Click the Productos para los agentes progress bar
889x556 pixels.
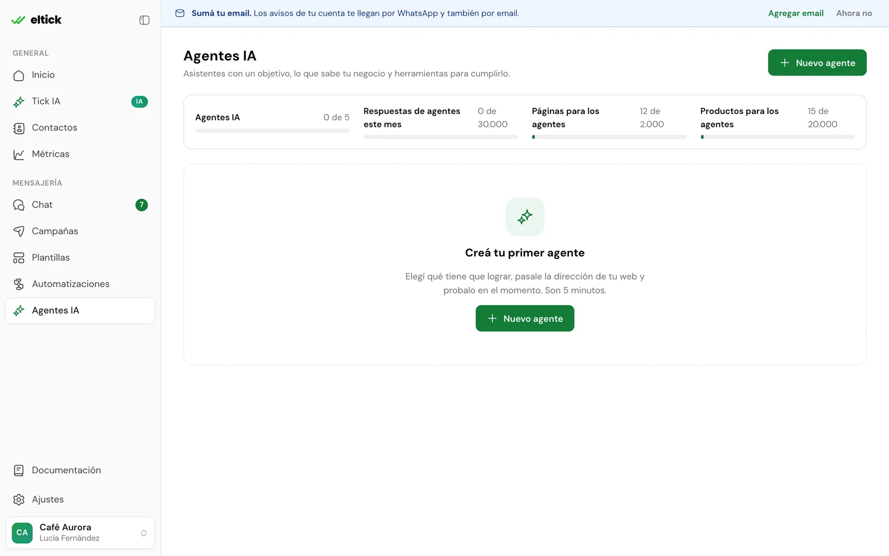point(777,137)
